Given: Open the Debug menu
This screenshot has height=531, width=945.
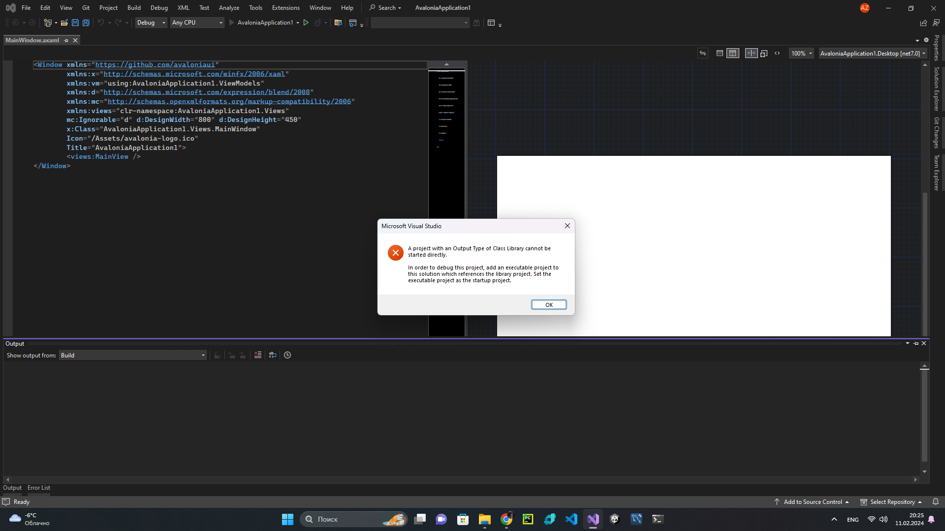Looking at the screenshot, I should pos(159,8).
